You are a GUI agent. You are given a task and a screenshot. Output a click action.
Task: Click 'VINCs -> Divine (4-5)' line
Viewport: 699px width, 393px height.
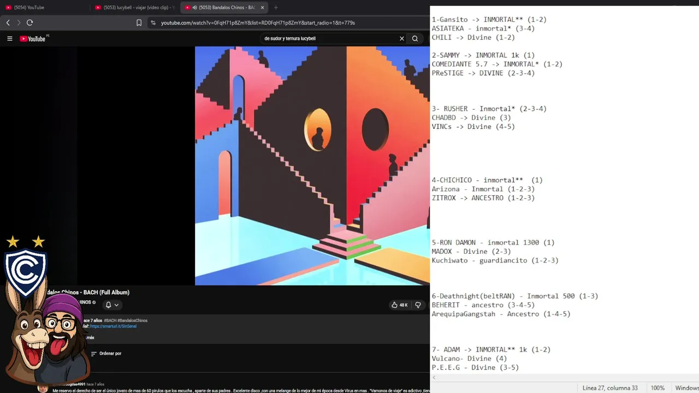[473, 127]
